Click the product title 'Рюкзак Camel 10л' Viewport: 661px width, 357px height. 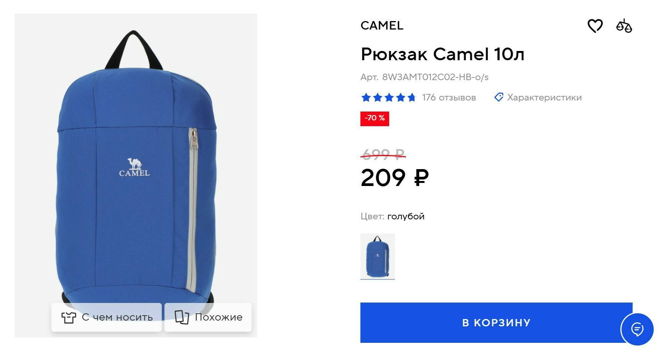point(442,54)
